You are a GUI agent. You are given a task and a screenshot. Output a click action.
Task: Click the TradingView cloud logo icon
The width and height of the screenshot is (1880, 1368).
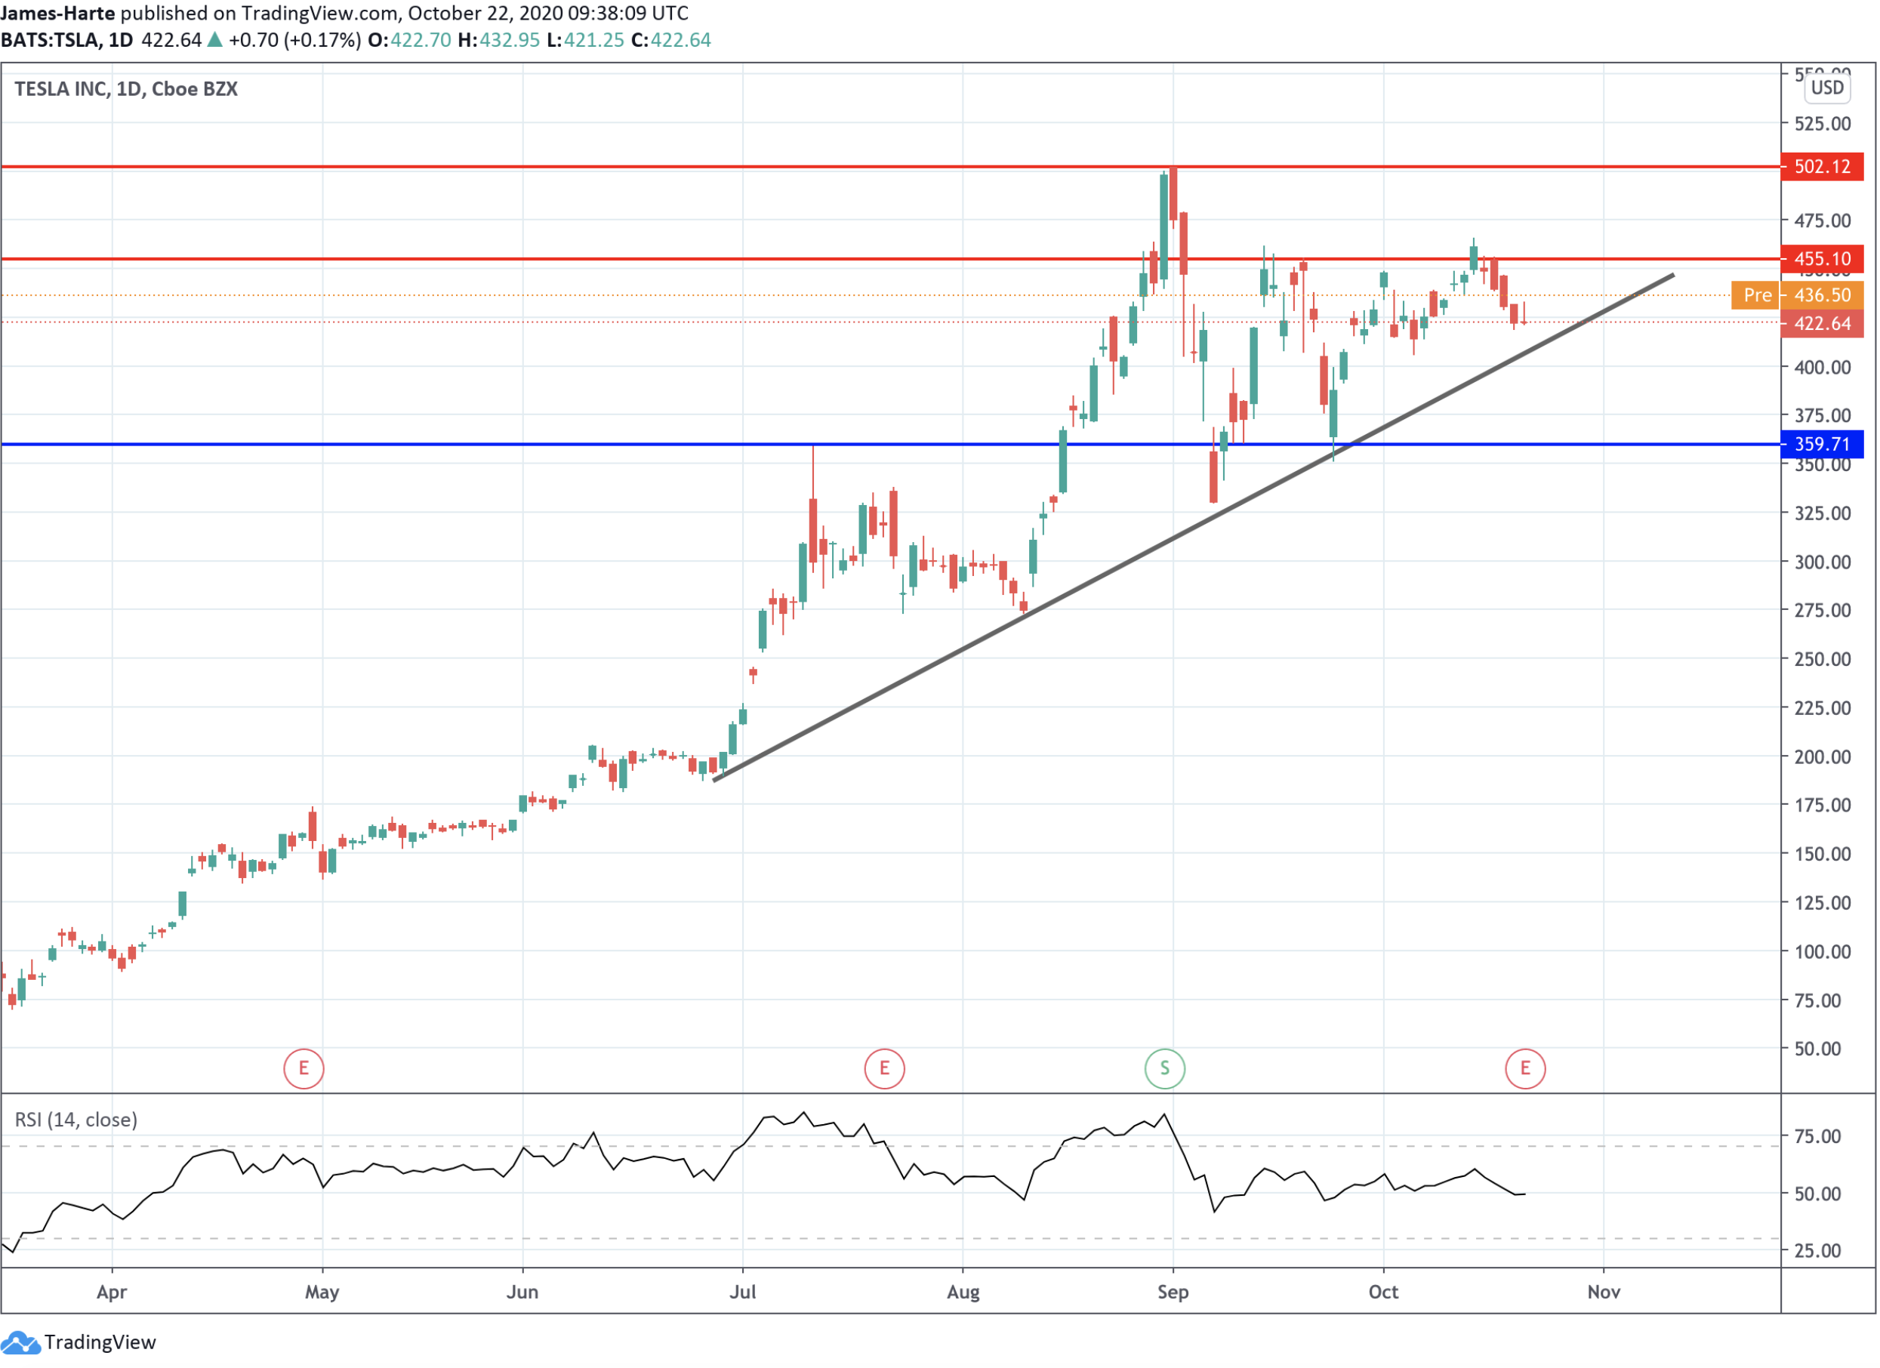(20, 1342)
